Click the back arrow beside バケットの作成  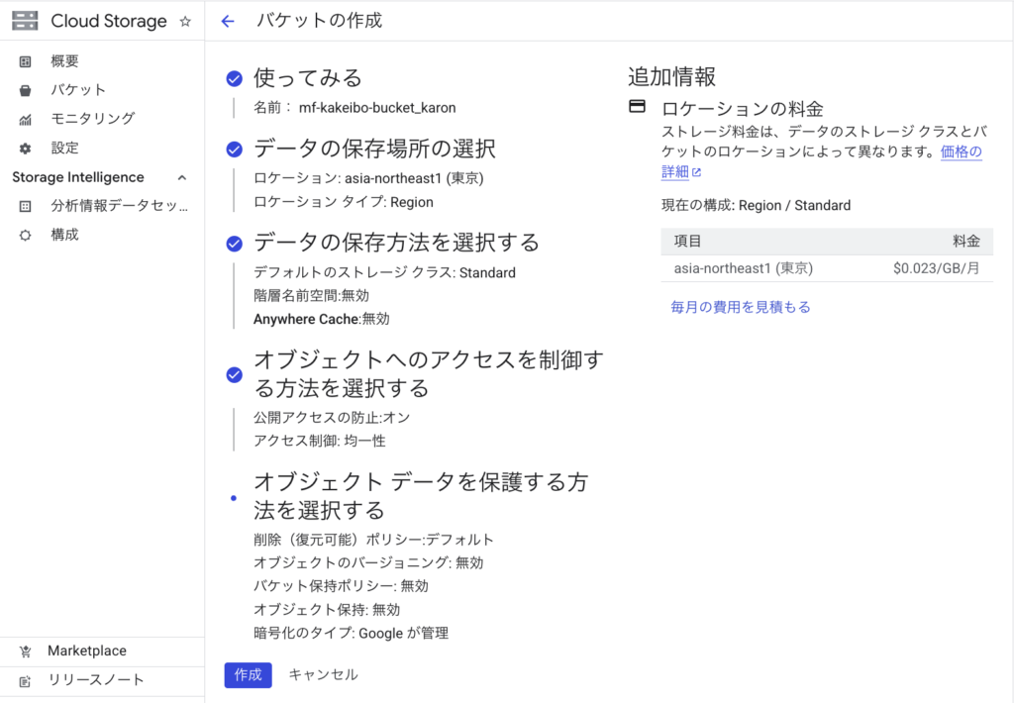[x=228, y=21]
